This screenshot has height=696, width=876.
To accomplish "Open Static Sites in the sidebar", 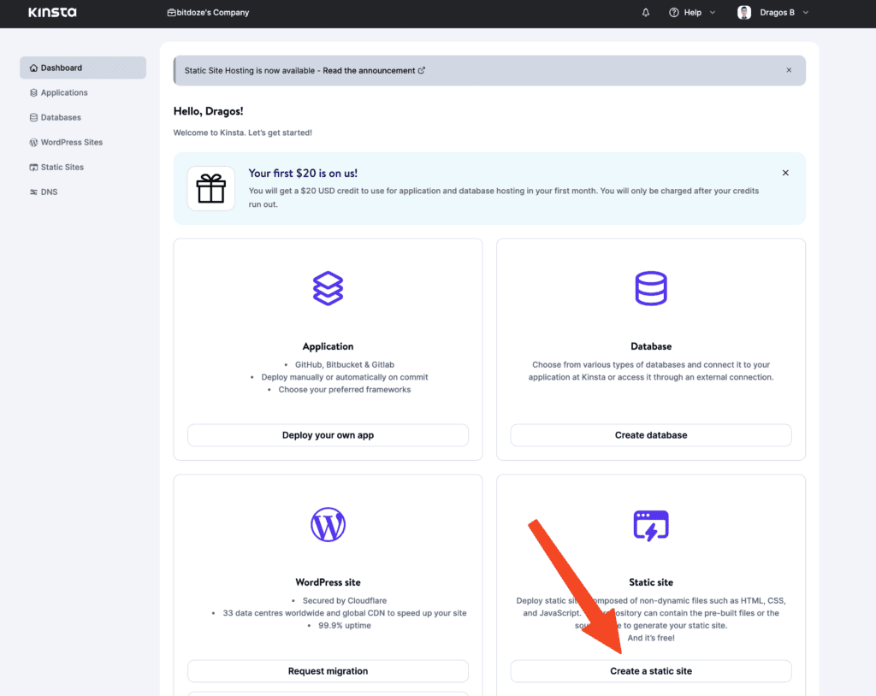I will coord(83,167).
